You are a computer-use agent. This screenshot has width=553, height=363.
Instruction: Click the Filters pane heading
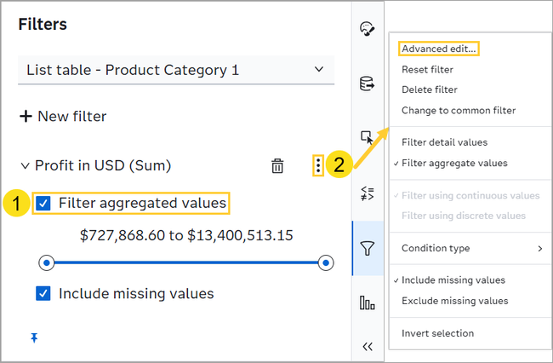43,24
